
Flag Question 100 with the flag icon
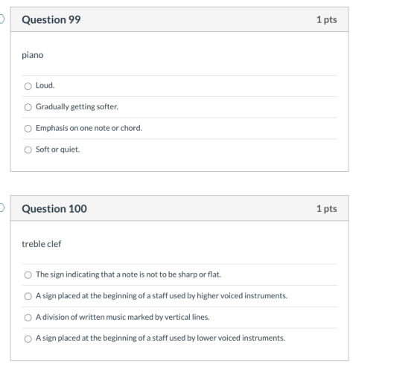tap(1, 208)
